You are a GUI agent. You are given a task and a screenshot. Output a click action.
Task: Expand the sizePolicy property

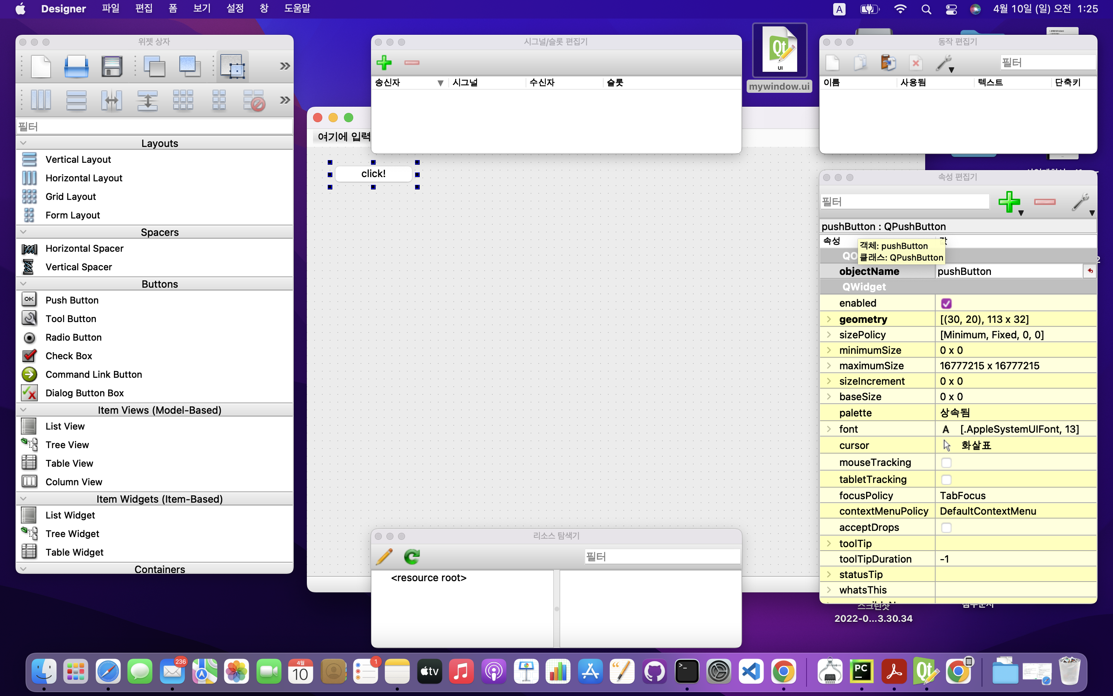pyautogui.click(x=829, y=334)
